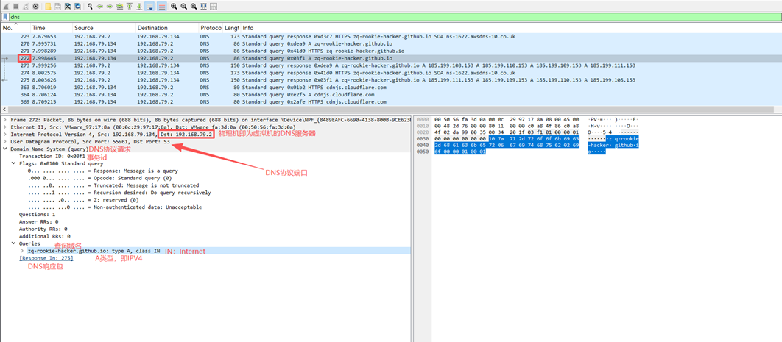The width and height of the screenshot is (782, 342).
Task: Expand the Ethernet II protocol layer
Action: tap(5, 127)
